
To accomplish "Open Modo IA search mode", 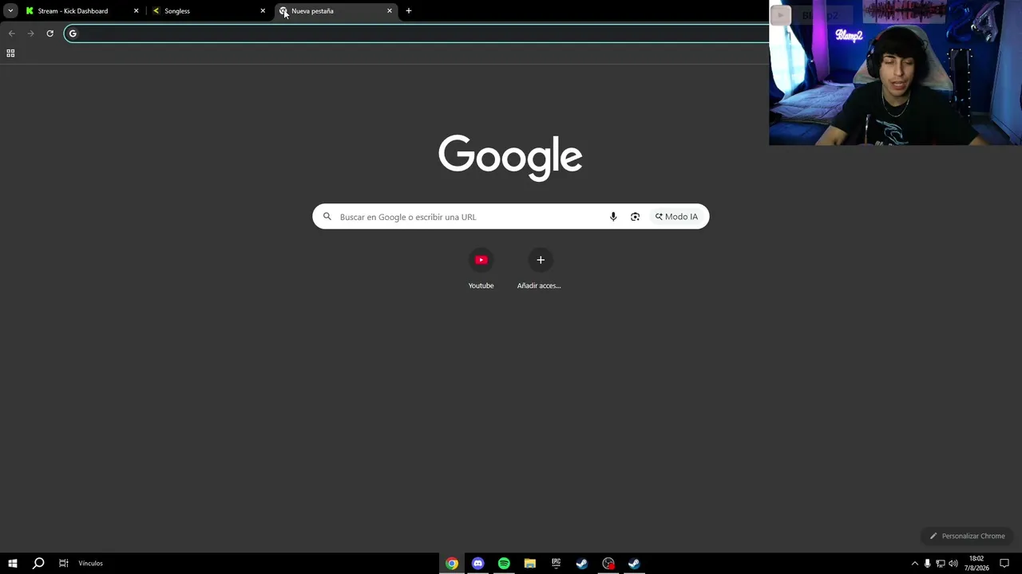I will (676, 217).
